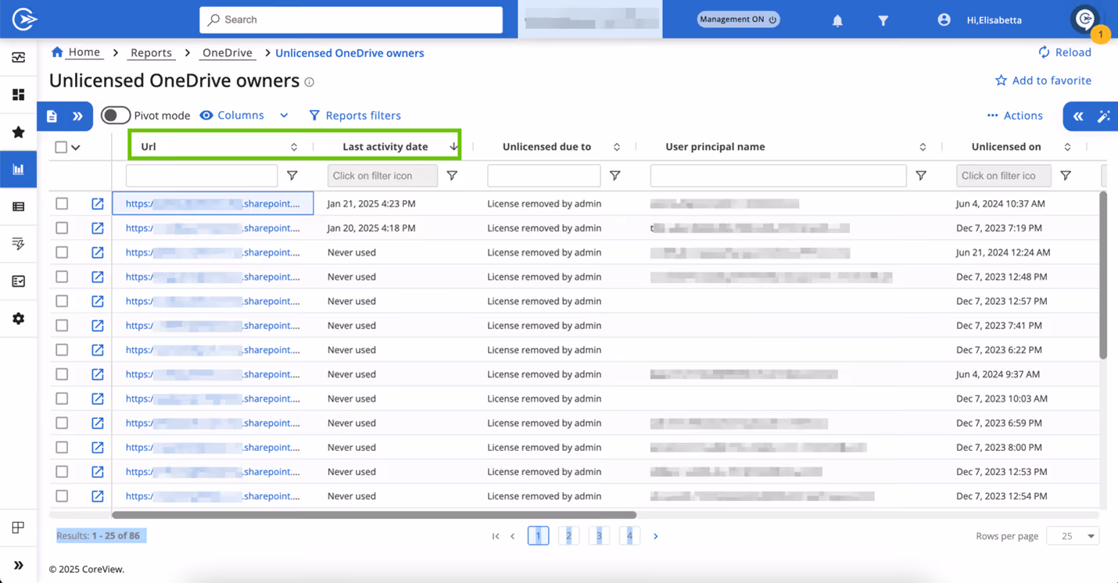Click Add to favorite

(x=1043, y=80)
